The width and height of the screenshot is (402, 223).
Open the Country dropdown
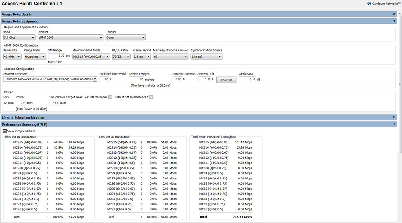(126, 38)
